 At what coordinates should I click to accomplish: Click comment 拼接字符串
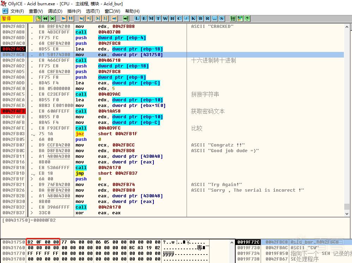pyautogui.click(x=205, y=94)
